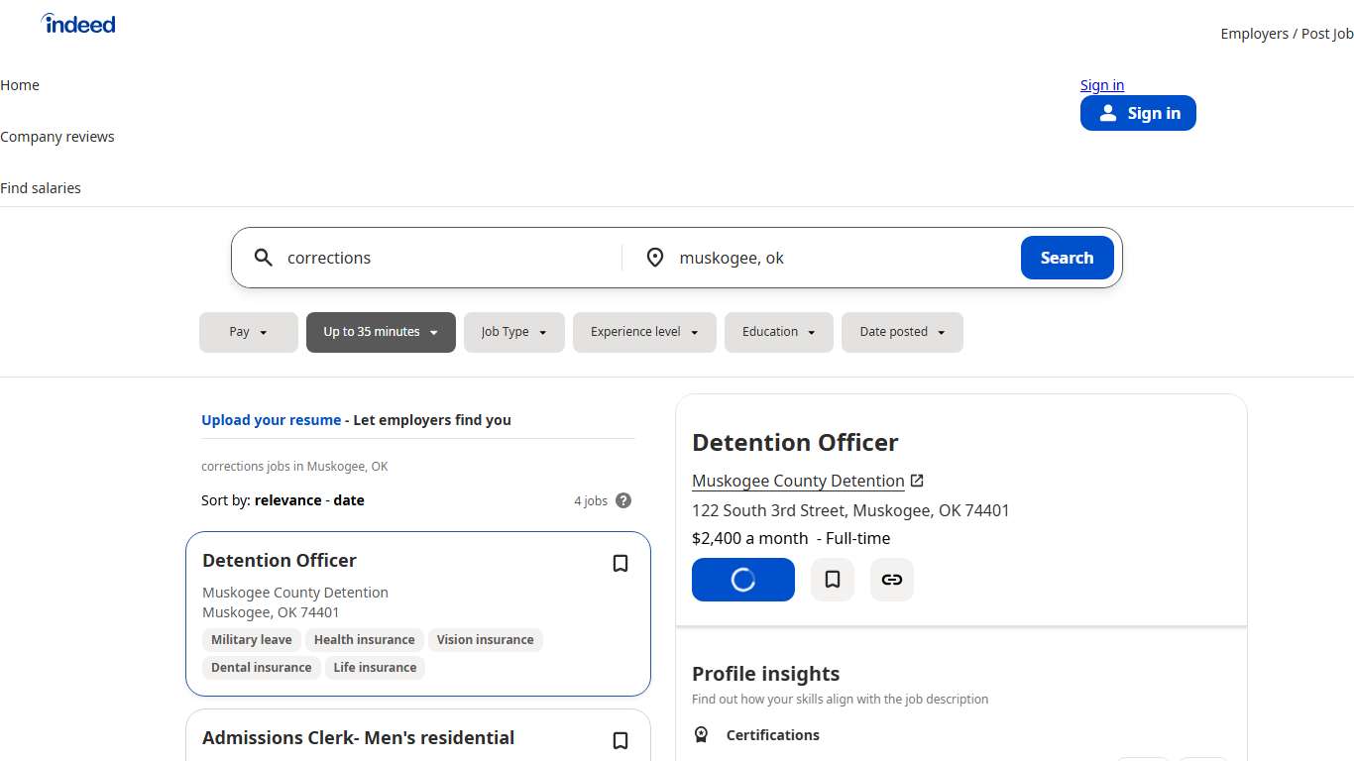
Task: Open the Pay filter dropdown
Action: [248, 332]
